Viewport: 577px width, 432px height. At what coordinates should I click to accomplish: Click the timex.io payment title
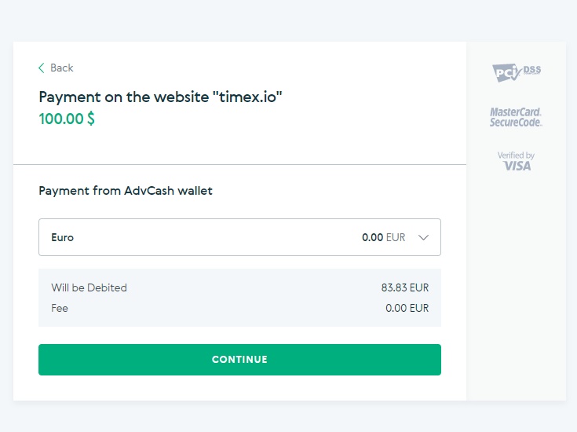(x=160, y=97)
